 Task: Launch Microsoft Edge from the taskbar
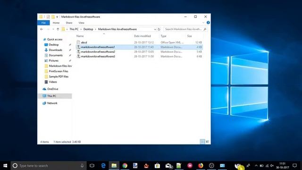pos(103,166)
